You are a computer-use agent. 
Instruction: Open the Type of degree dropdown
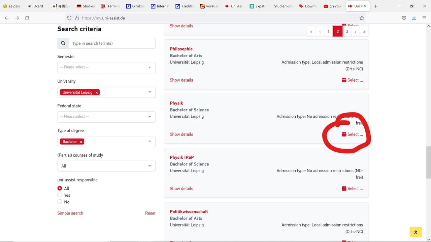click(x=106, y=142)
